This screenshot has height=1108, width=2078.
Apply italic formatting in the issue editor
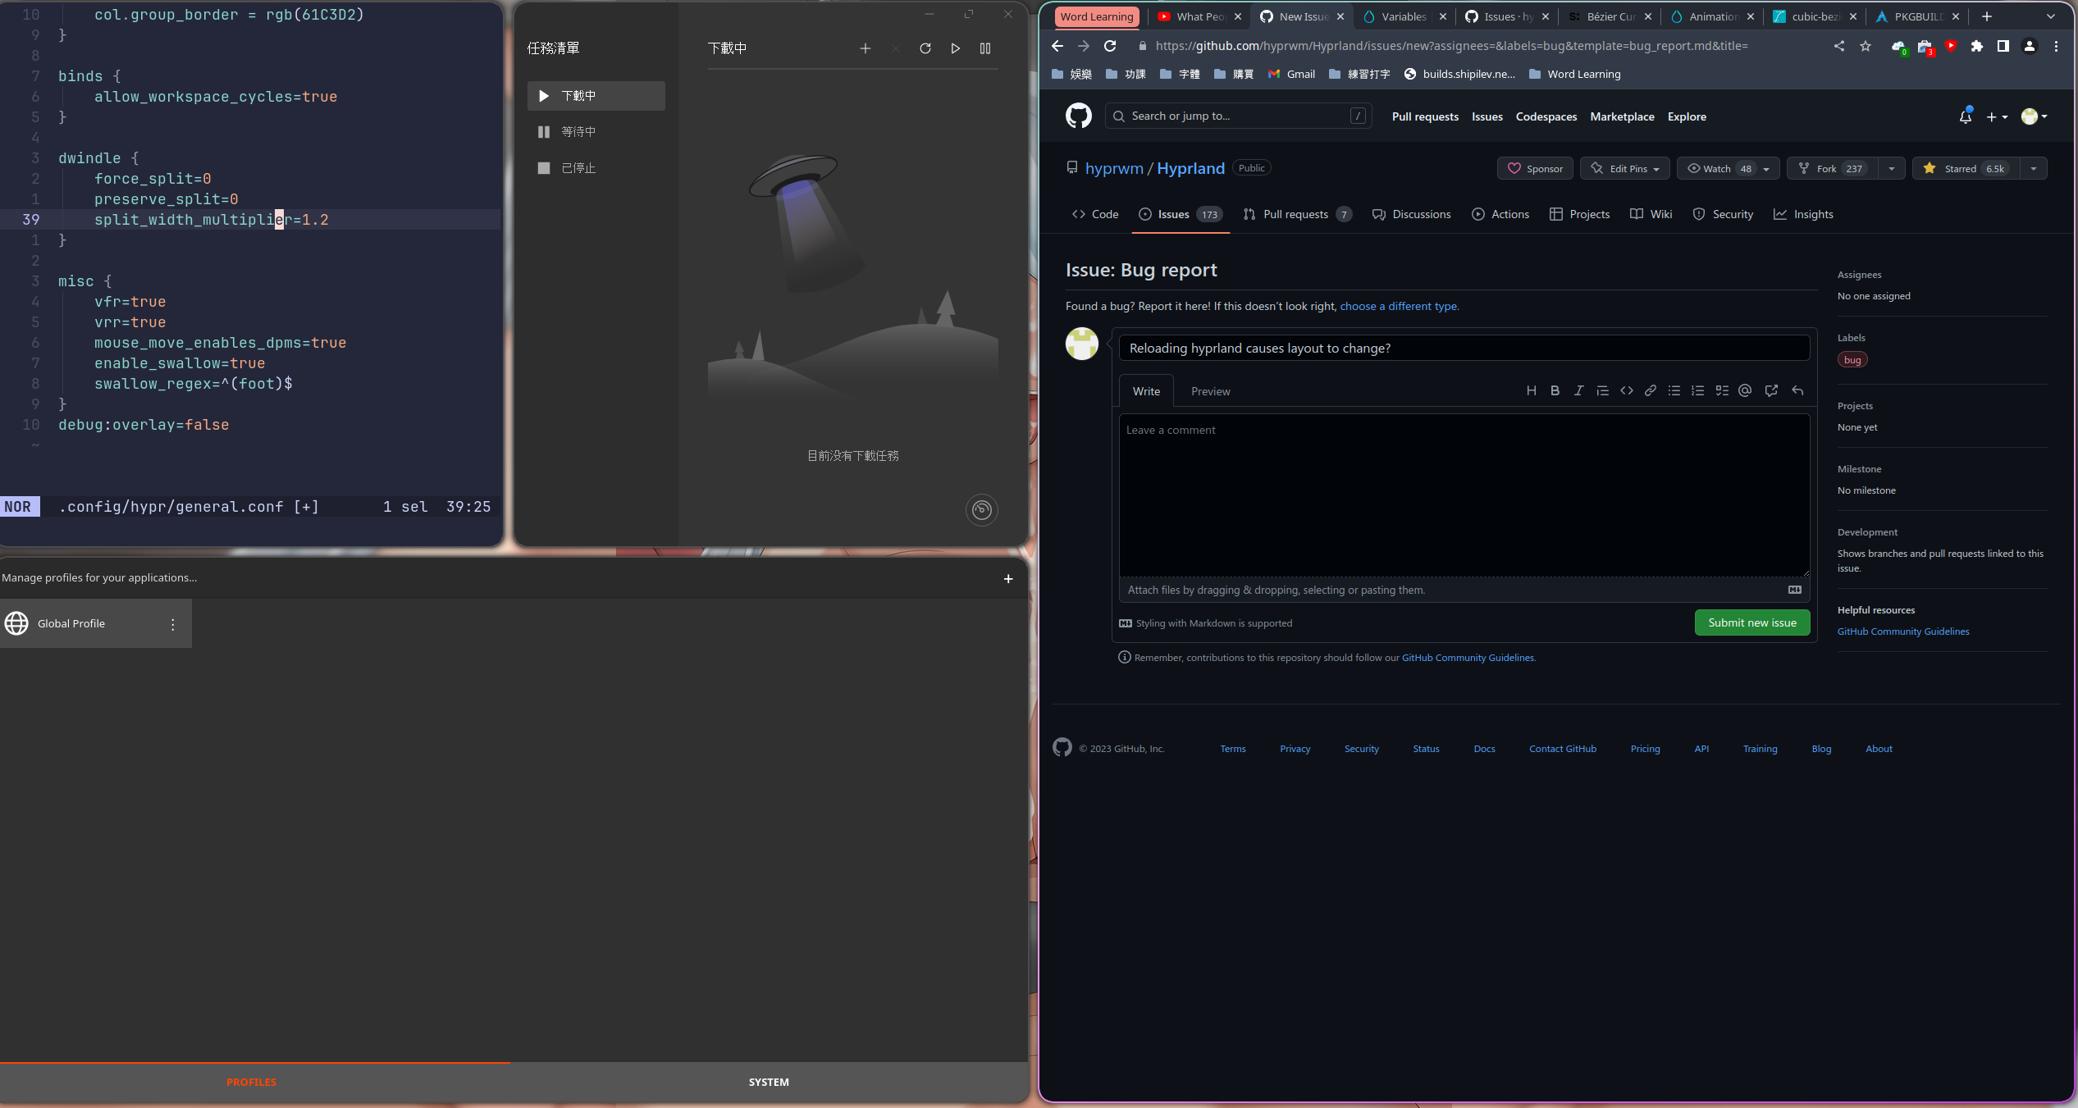1578,390
